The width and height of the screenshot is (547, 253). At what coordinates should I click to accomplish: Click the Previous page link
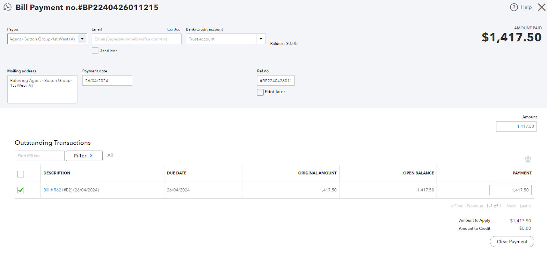click(475, 206)
